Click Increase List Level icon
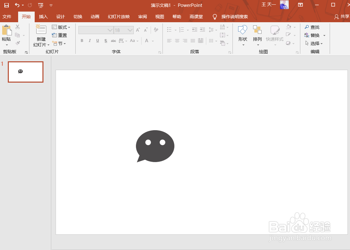Screen dimensions: 350x250 coord(202,30)
